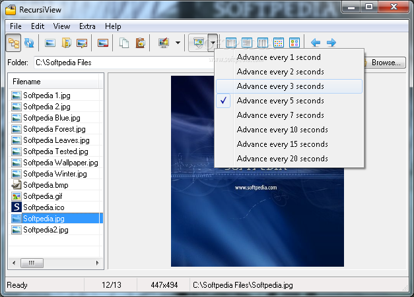Click the RecursiView title bar app icon
The image size is (414, 297).
tap(11, 9)
